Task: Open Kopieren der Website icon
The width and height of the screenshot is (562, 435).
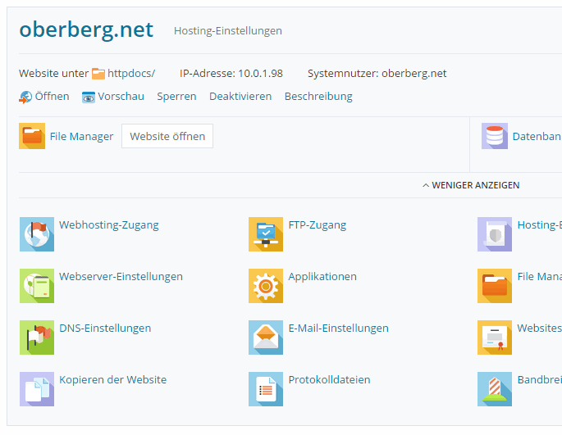Action: (36, 389)
